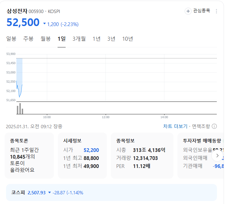This screenshot has width=227, height=204.
Task: Open the 종목토론 card
Action: 29,156
